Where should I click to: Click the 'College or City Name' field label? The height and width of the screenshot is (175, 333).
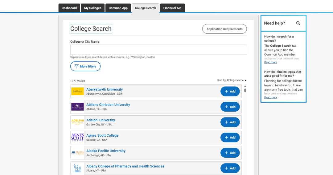(x=85, y=41)
